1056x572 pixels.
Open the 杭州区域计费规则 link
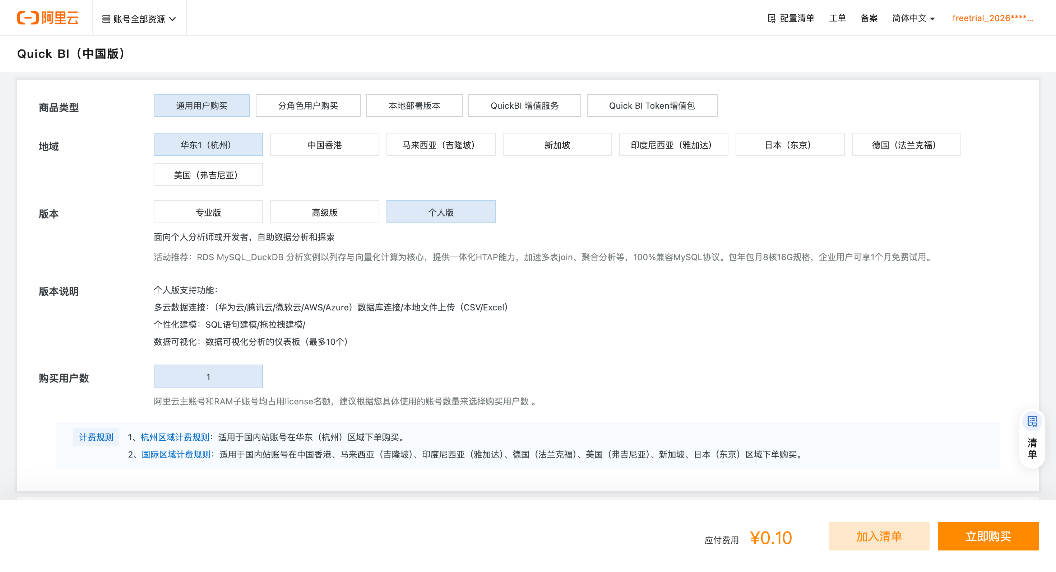[175, 437]
